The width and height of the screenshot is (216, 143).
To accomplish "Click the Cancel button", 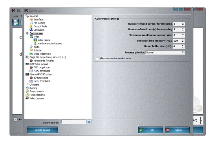I will point(177,130).
